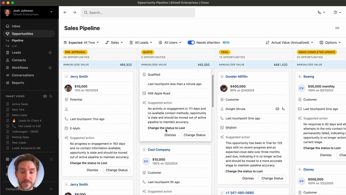This screenshot has width=346, height=195.
Task: Dismiss the 456 Apple Road card suggestion
Action: [x=170, y=135]
